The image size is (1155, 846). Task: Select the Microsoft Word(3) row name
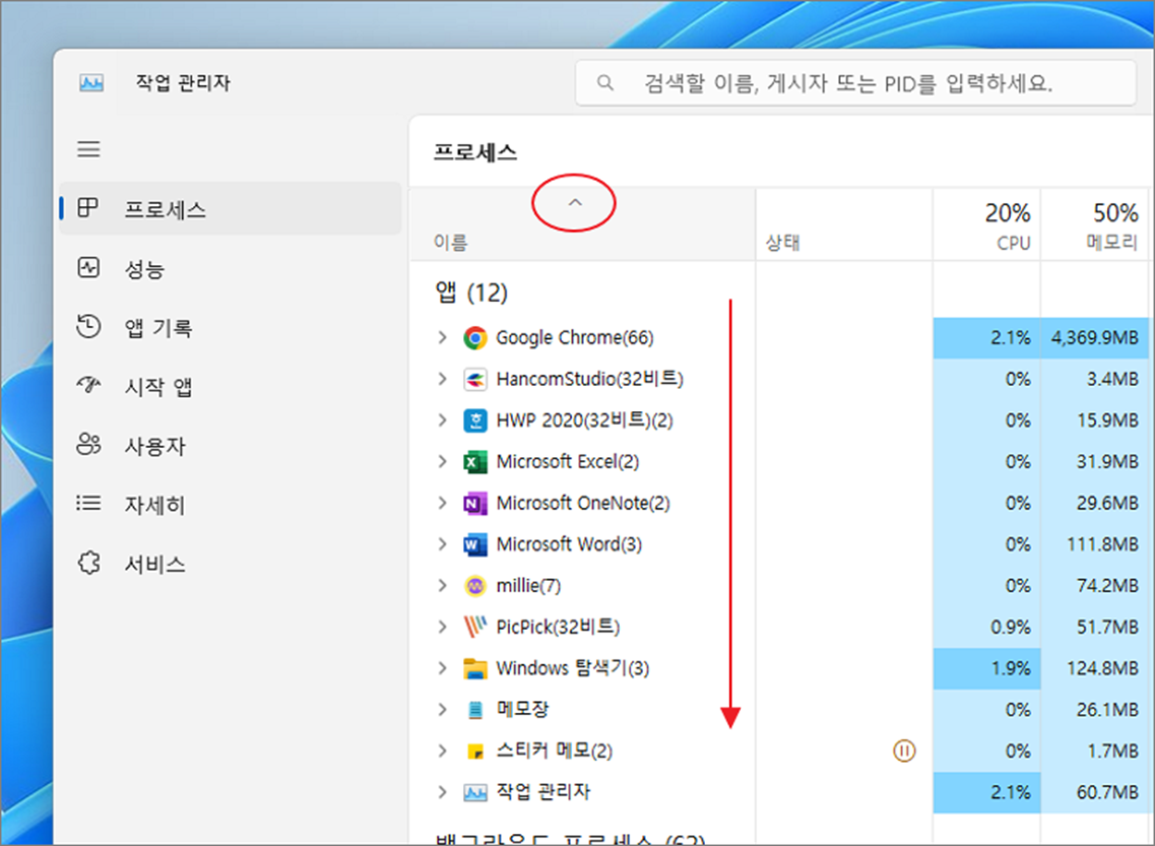569,545
